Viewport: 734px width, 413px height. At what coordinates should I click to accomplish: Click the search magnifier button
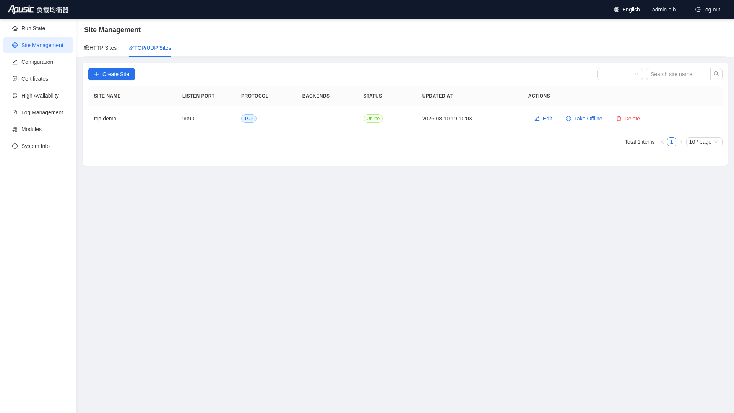coord(716,74)
